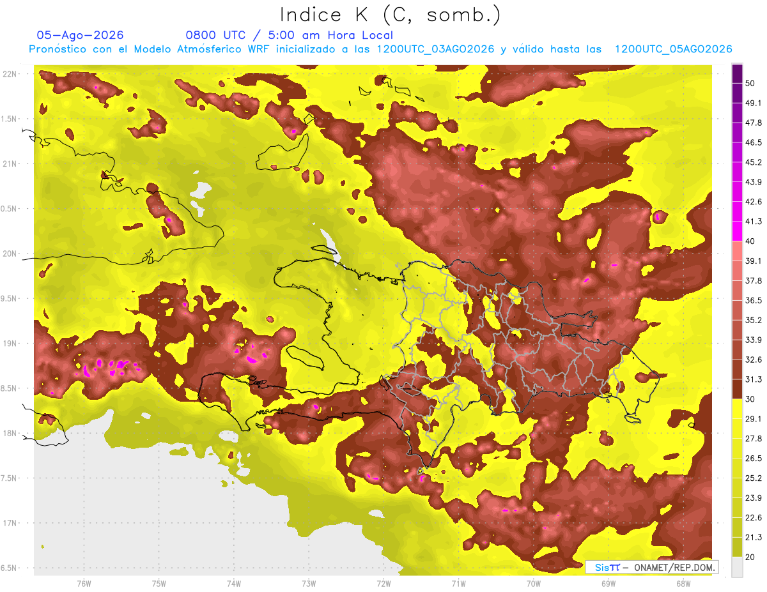Viewport: 767px width, 592px height.
Task: Click the '46.5' color scale value
Action: tap(754, 142)
